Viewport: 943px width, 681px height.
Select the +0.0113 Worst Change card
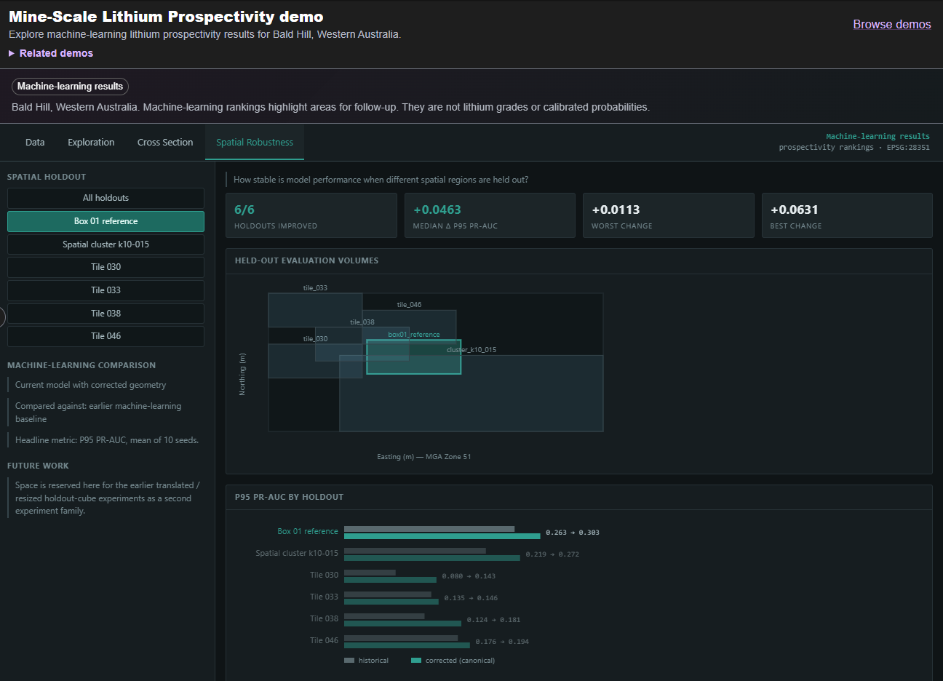669,215
